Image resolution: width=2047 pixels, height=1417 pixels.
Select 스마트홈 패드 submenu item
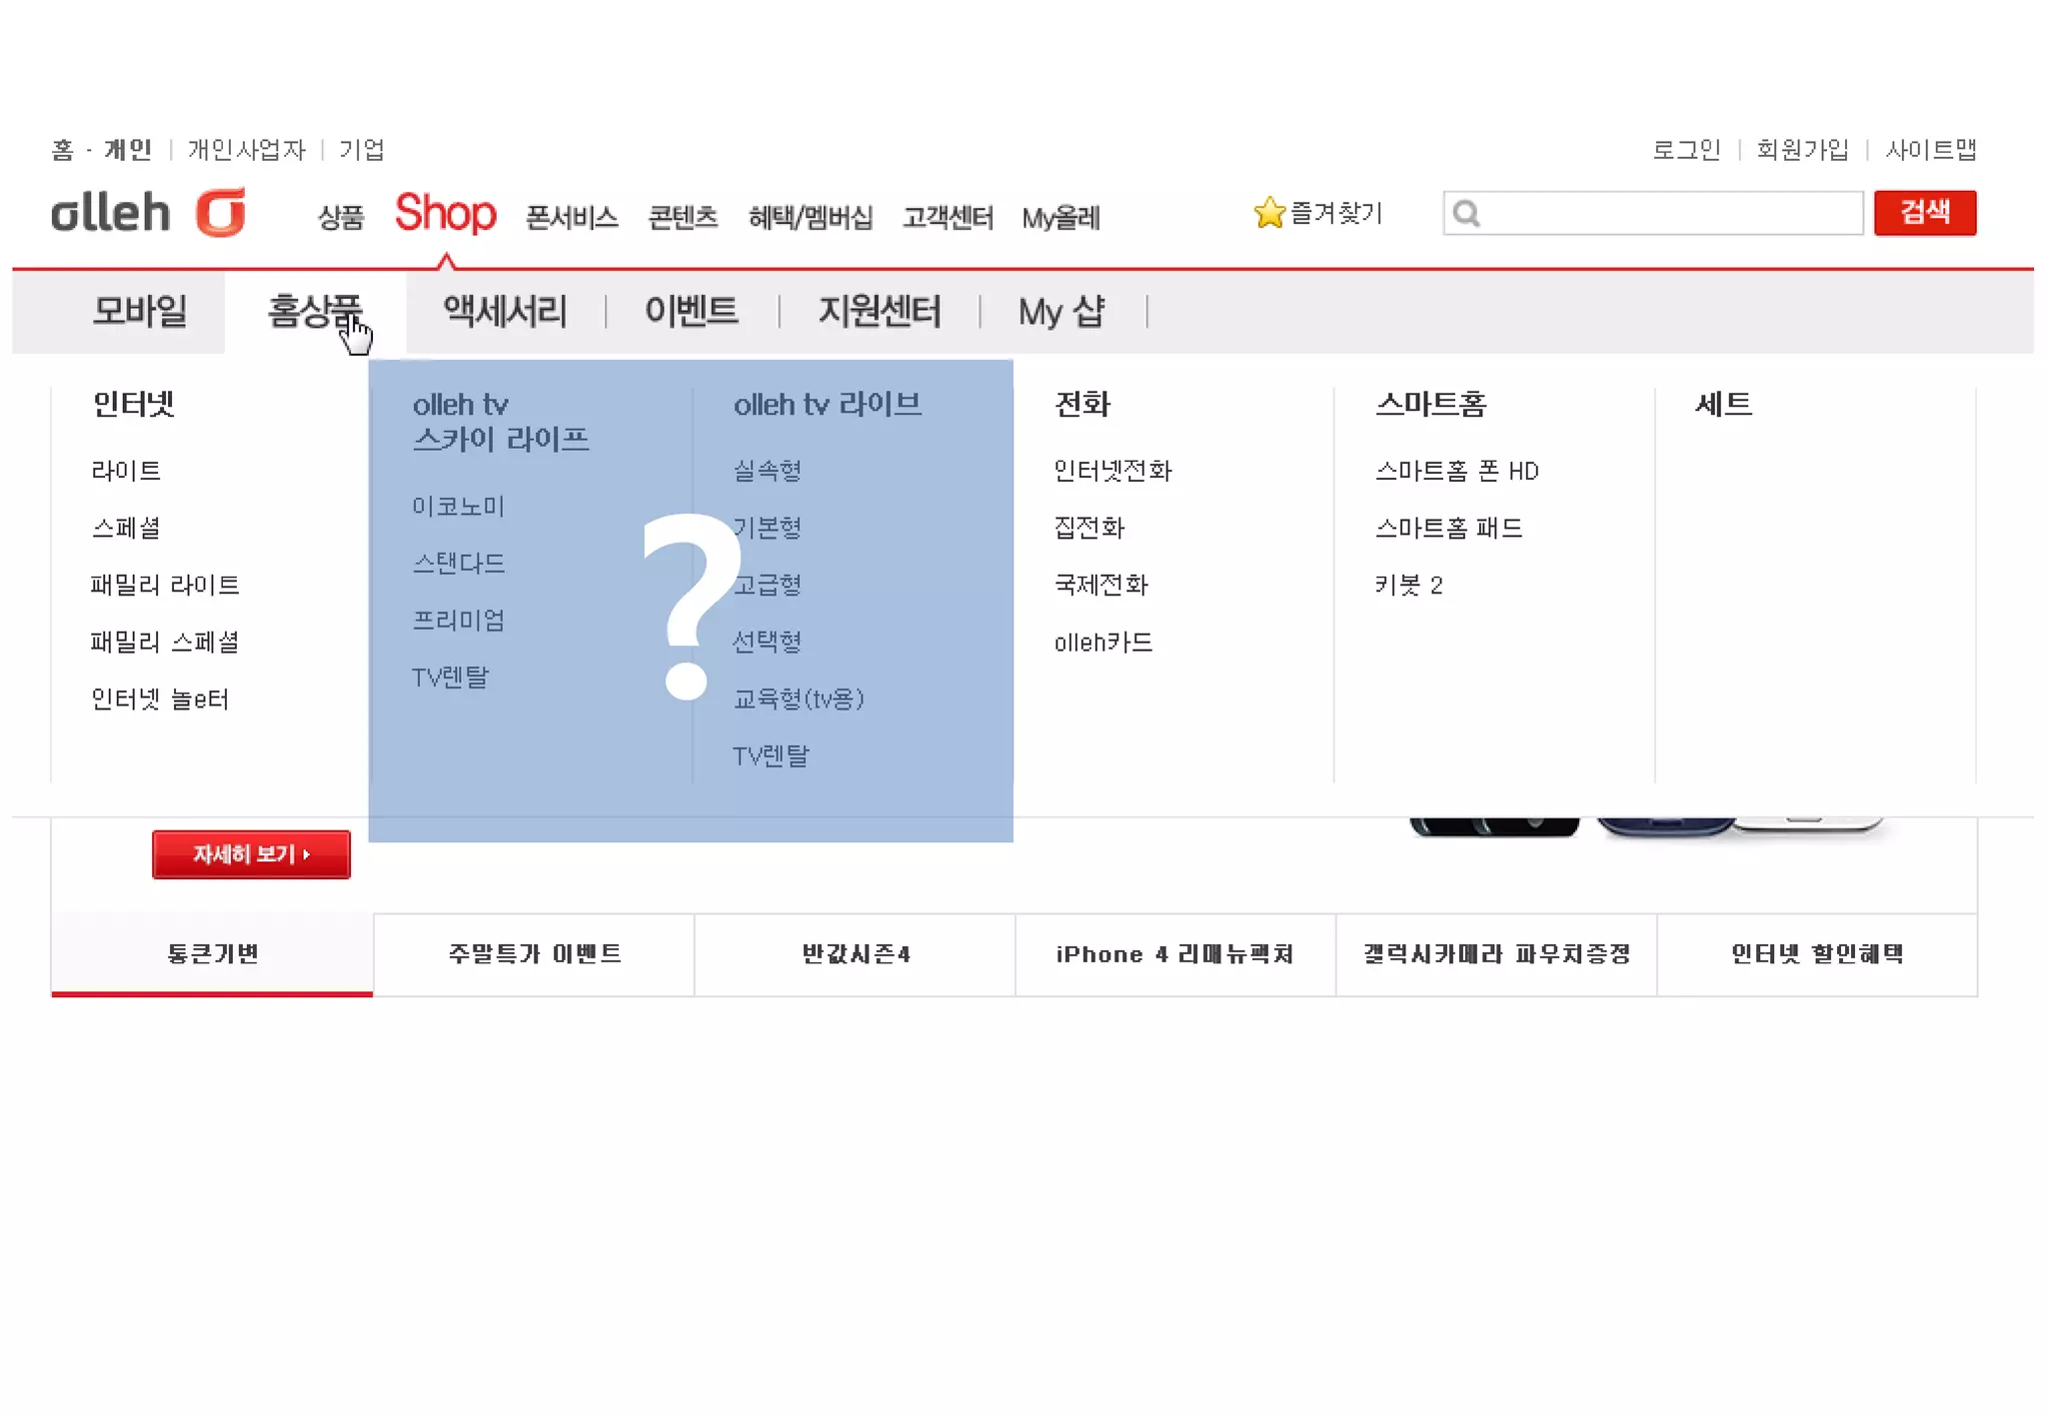coord(1448,528)
